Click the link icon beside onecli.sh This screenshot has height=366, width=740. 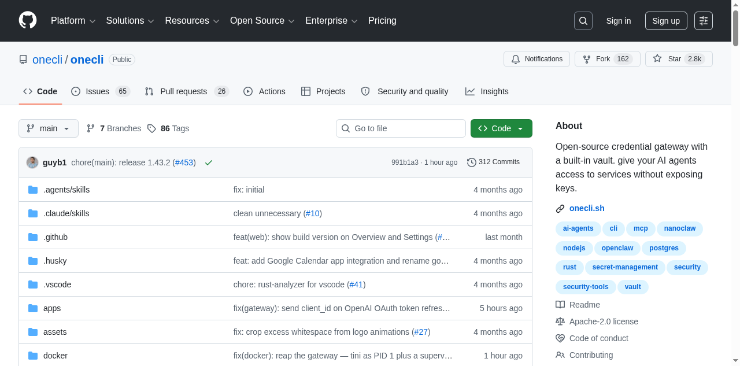coord(560,209)
